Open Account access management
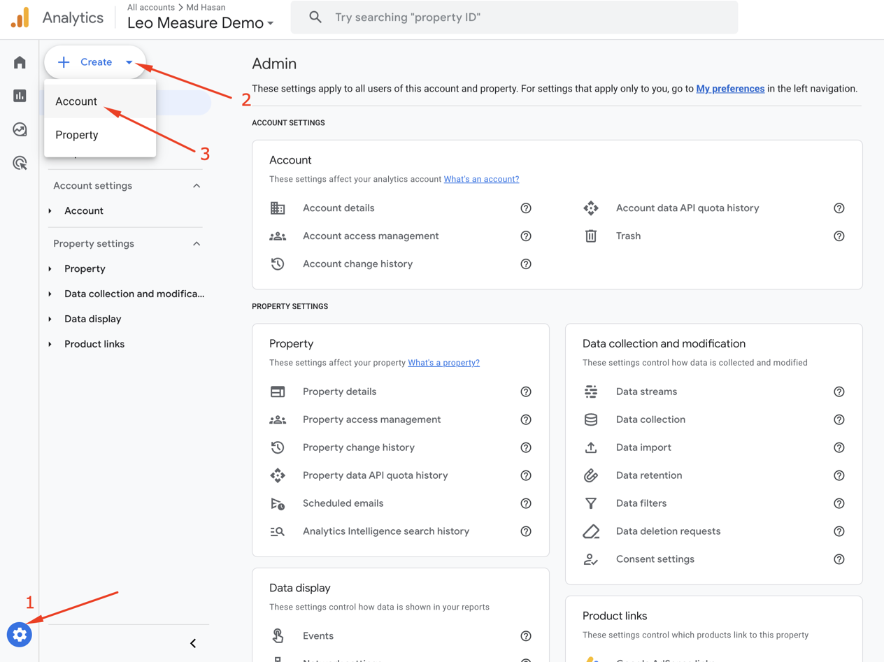The image size is (884, 662). click(371, 236)
